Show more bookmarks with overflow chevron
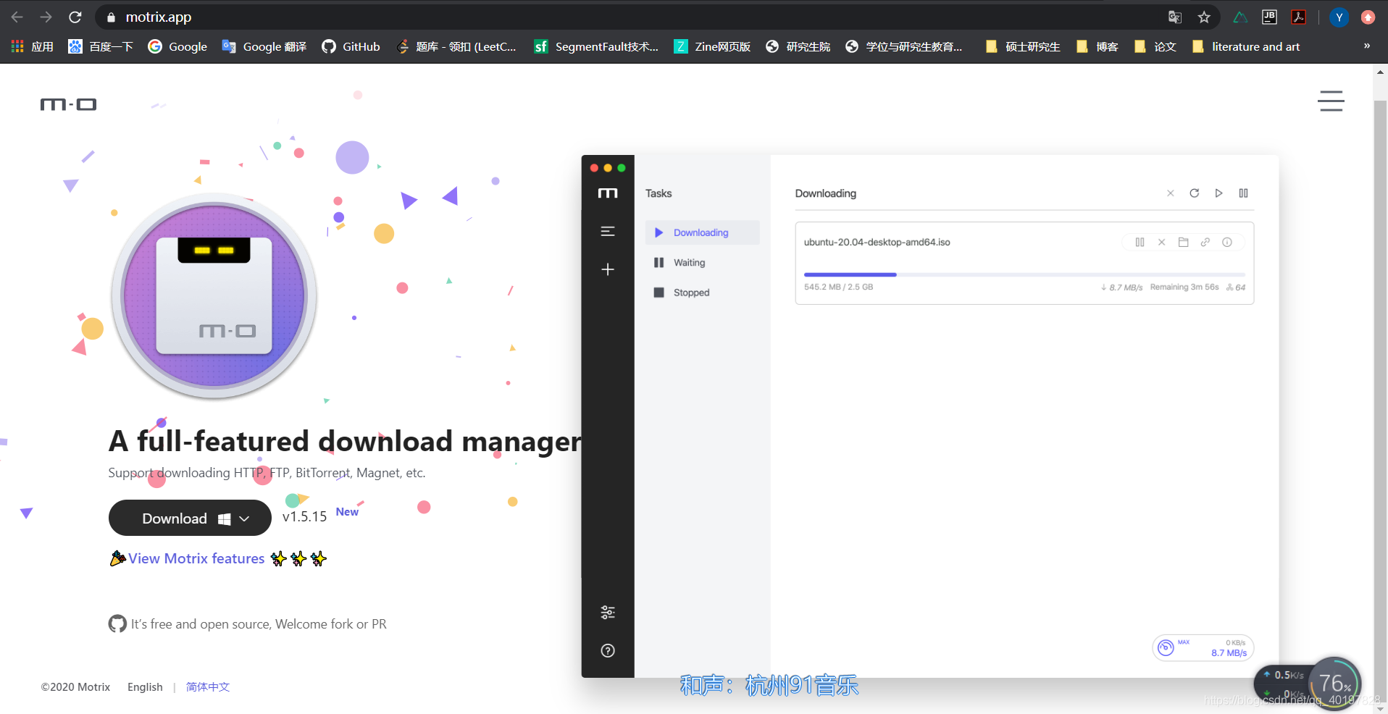The image size is (1388, 714). (x=1367, y=46)
